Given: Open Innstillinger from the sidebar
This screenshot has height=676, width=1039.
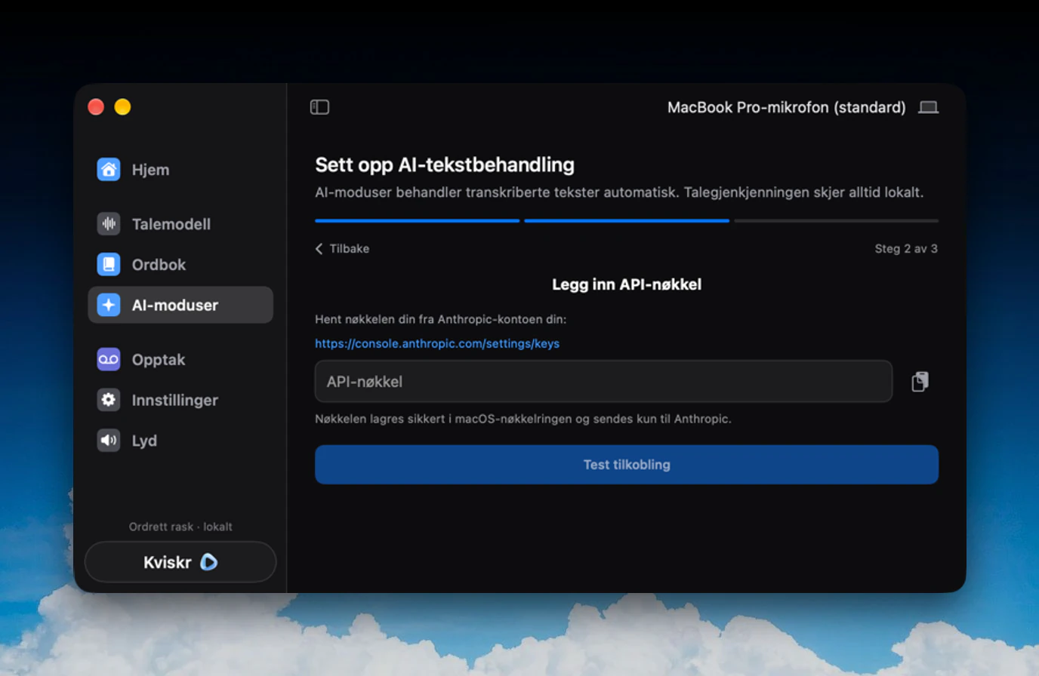Looking at the screenshot, I should (180, 400).
